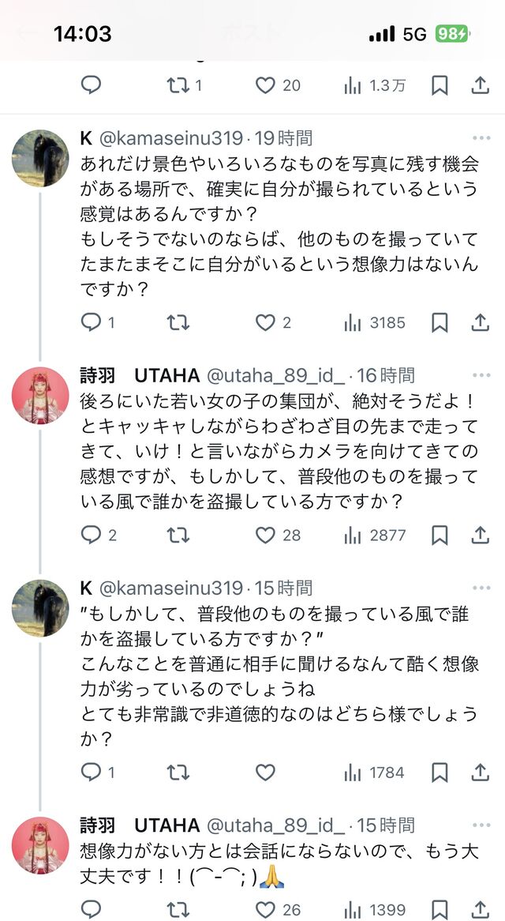Open more options on UTAHA's 16時間 reply
The width and height of the screenshot is (505, 921).
click(480, 375)
